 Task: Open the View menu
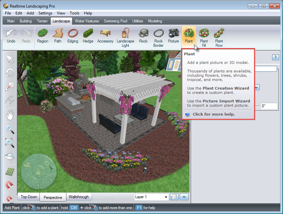point(61,13)
